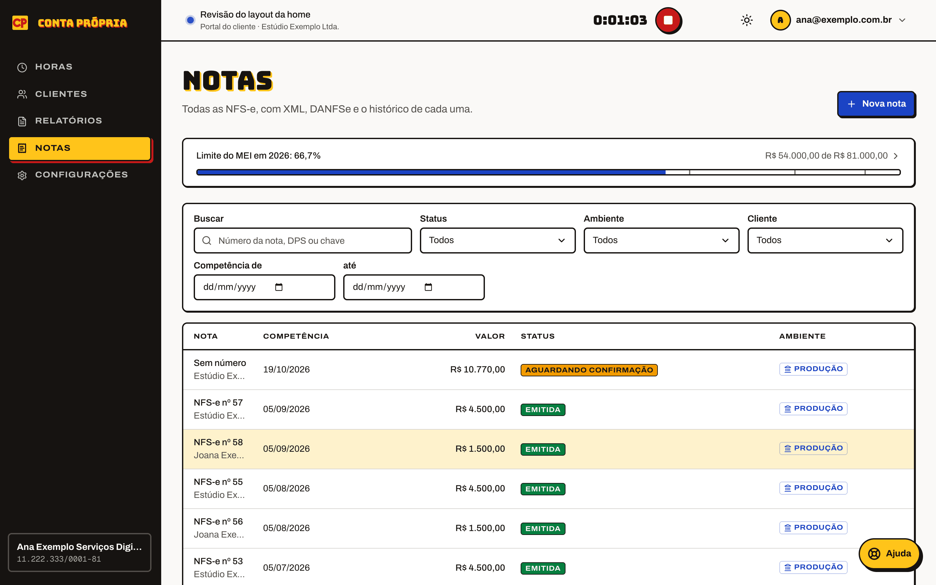
Task: Open MEI limit details chevron
Action: 896,156
